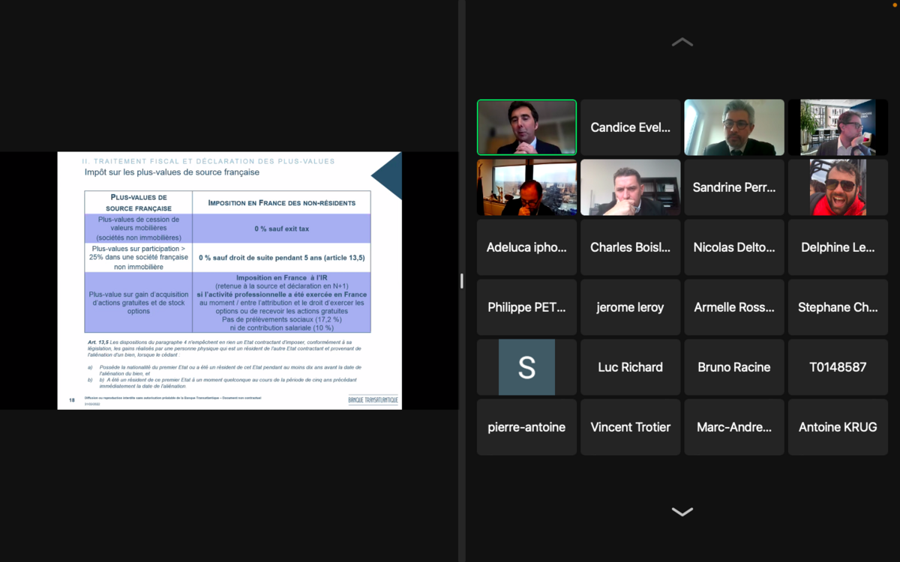Image resolution: width=900 pixels, height=562 pixels.
Task: Click the Luc Richard participant tile
Action: click(630, 367)
